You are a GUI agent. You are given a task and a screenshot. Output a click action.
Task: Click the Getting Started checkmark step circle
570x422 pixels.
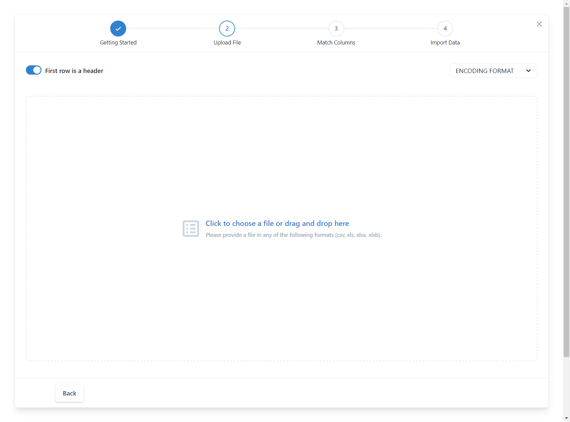coord(118,29)
